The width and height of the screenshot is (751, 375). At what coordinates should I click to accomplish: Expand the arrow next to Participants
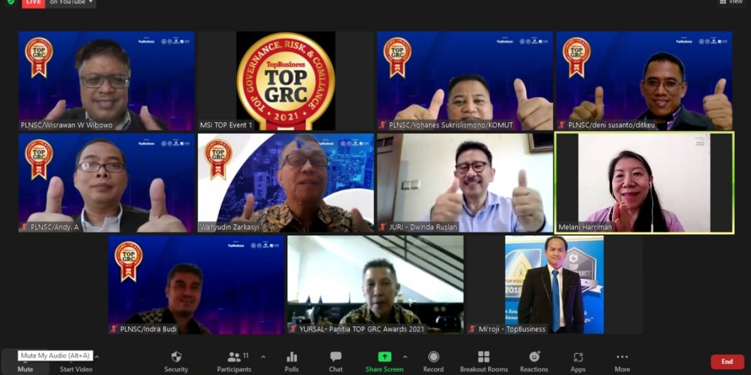point(263,357)
